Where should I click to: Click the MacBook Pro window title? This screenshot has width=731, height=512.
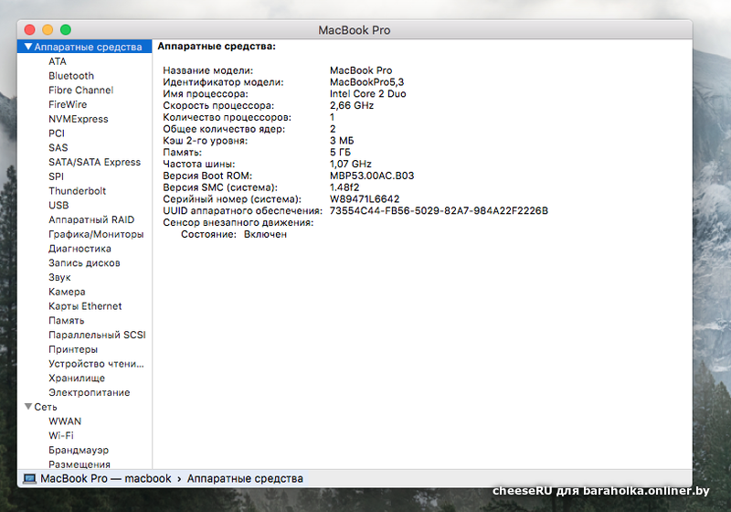point(355,30)
